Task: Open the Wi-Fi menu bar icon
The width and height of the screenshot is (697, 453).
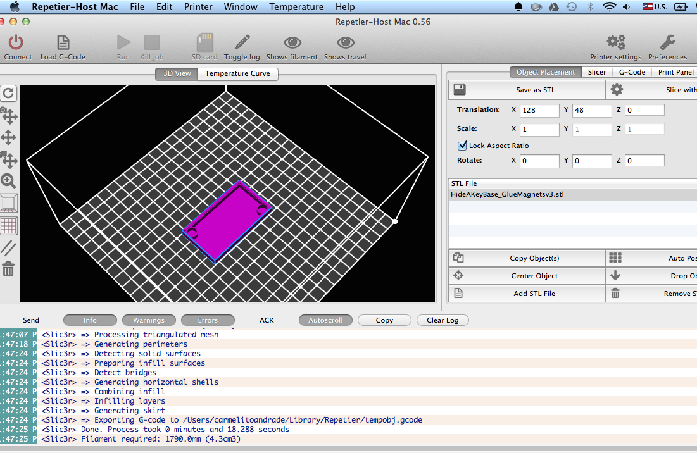Action: tap(609, 7)
